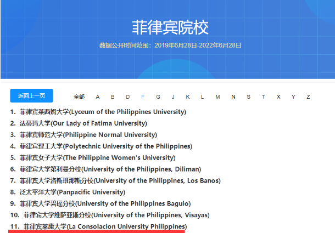
Task: Click the 菲律宾院校 page heading
Action: coord(170,27)
